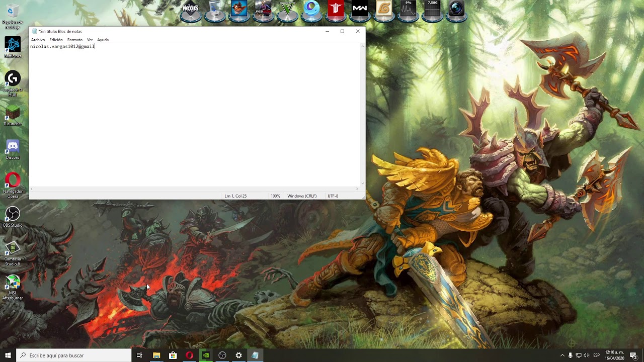Select the Papelera de reciclaje desktop icon
The image size is (644, 362).
tap(13, 16)
